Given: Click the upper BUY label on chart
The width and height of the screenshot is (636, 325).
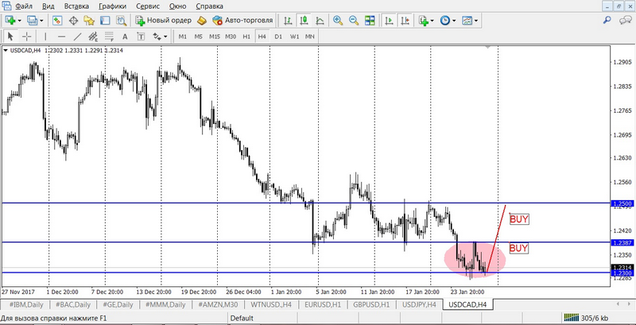Looking at the screenshot, I should (x=518, y=219).
